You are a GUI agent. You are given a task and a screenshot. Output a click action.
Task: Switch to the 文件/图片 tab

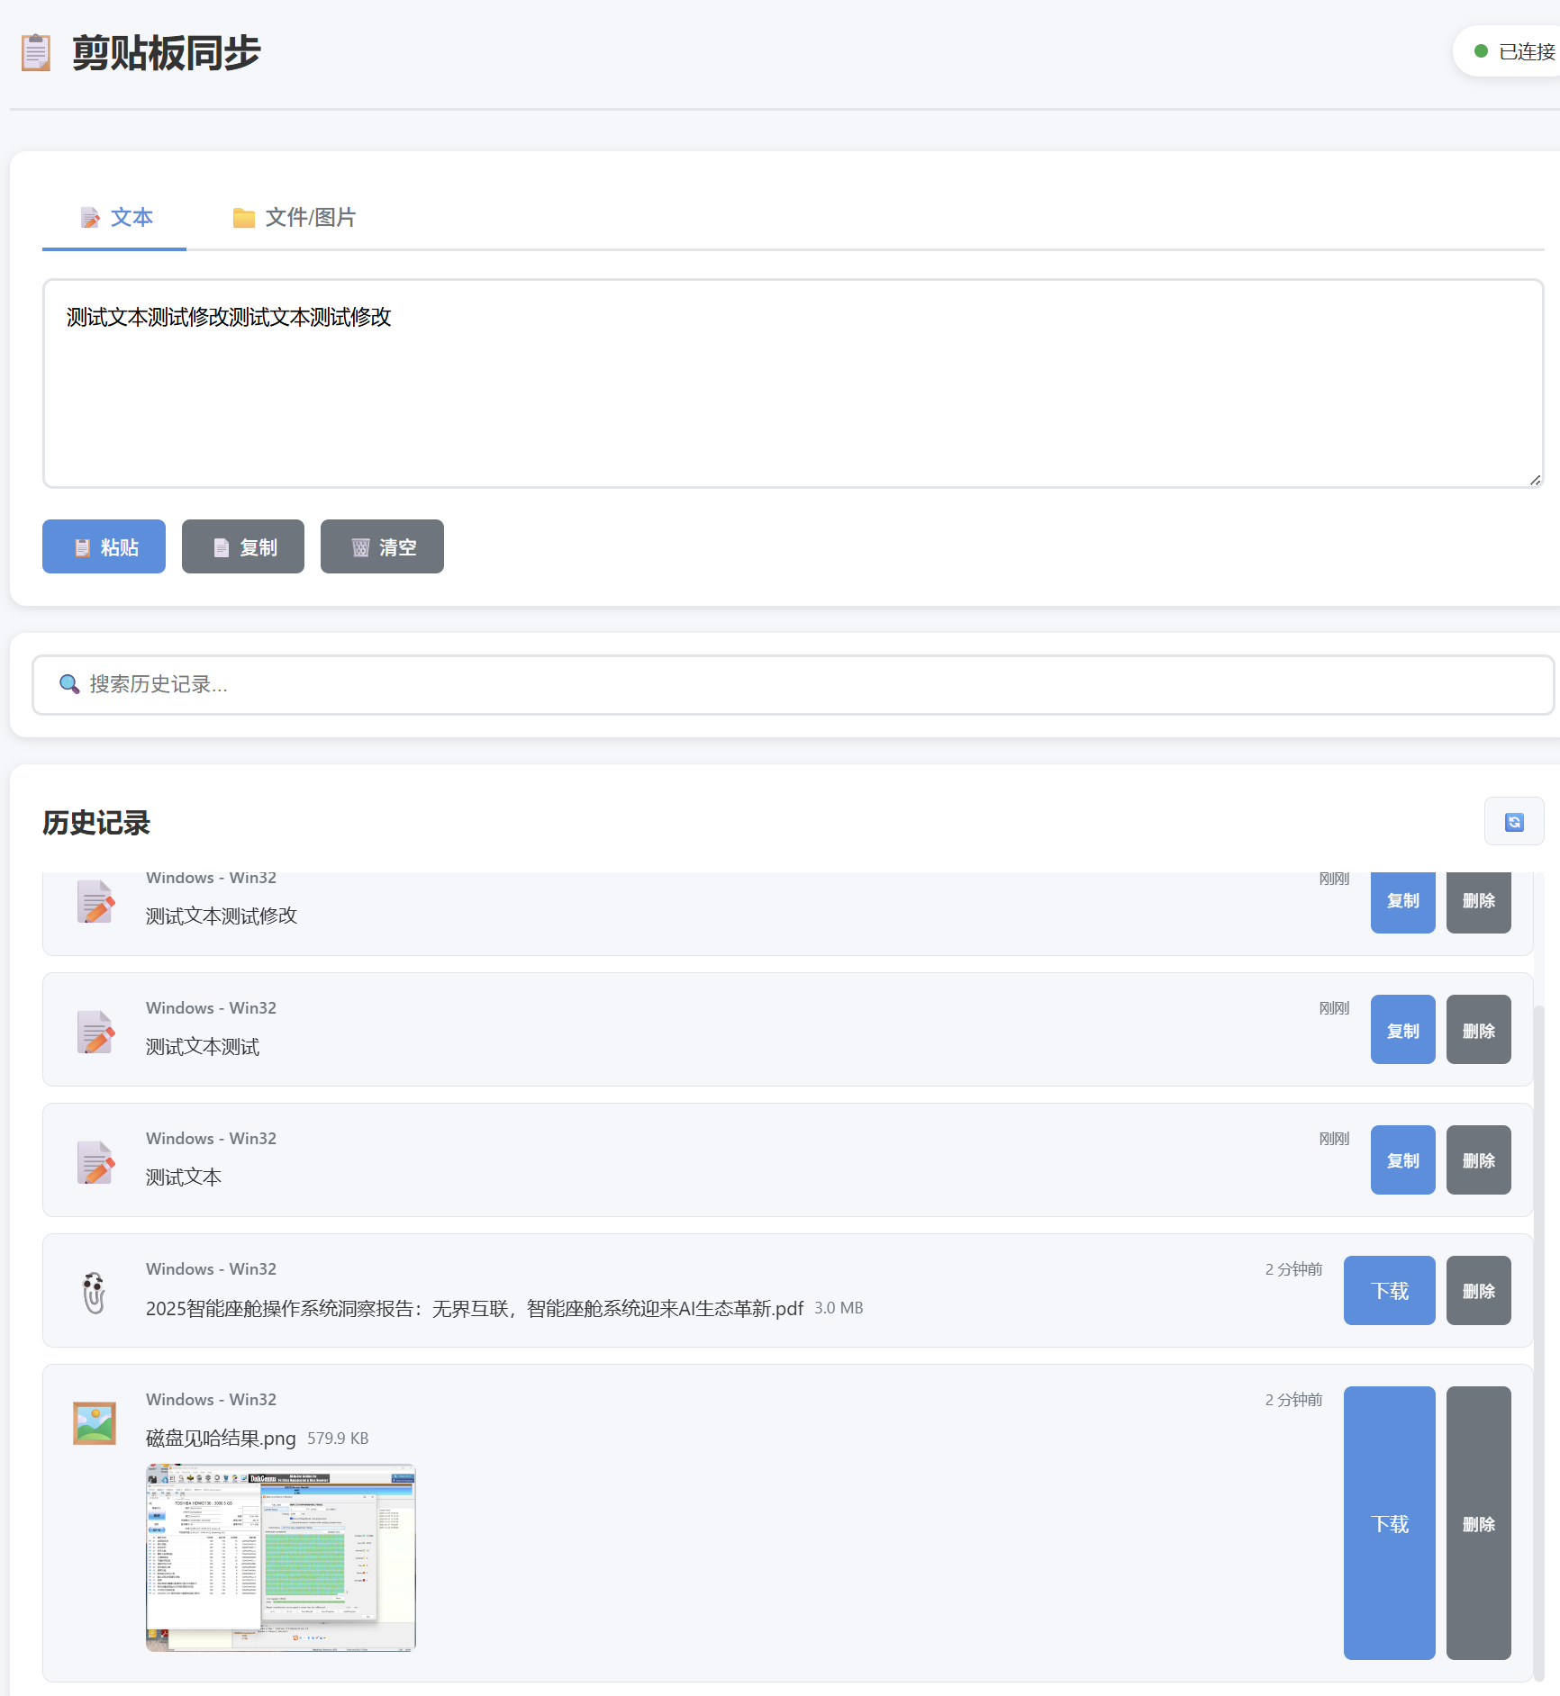click(x=294, y=218)
